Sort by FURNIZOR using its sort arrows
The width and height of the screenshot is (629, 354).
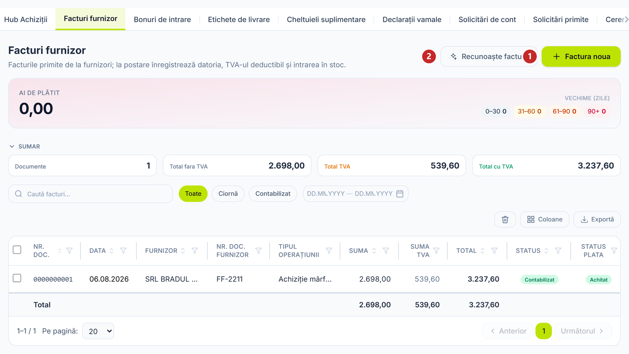tap(183, 251)
